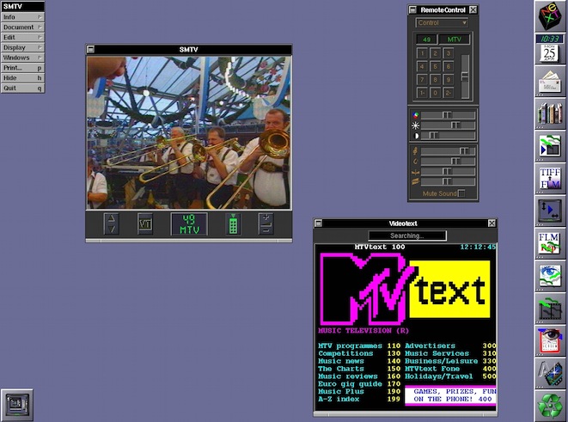Image resolution: width=568 pixels, height=422 pixels.
Task: Click "MTV programmes 110" in Videotext
Action: tap(359, 346)
